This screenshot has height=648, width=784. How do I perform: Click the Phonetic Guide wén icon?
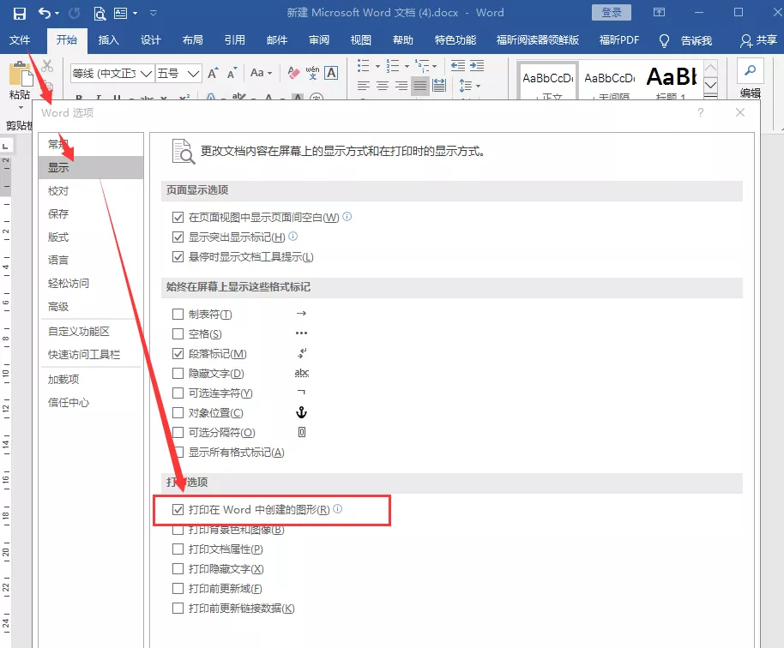click(x=312, y=73)
